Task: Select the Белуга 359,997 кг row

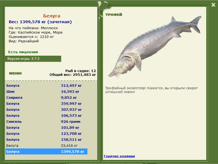Action: click(46, 104)
